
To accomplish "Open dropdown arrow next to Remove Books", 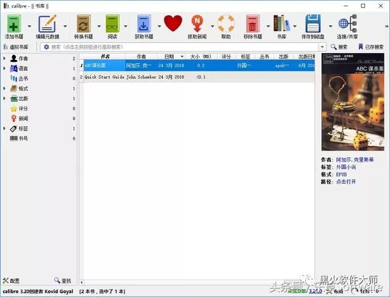I will [x=268, y=26].
